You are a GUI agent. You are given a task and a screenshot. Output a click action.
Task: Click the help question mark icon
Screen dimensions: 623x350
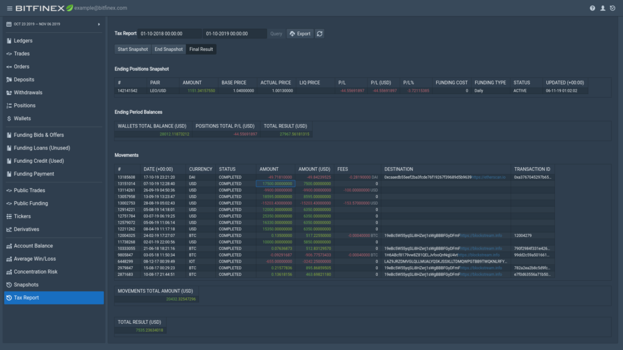click(593, 9)
